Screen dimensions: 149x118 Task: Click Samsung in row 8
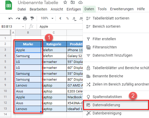[28, 79]
